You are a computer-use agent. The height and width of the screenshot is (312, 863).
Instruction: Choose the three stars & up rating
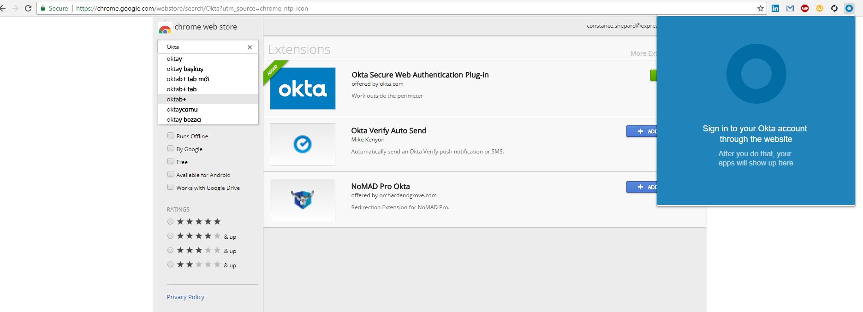(x=170, y=250)
